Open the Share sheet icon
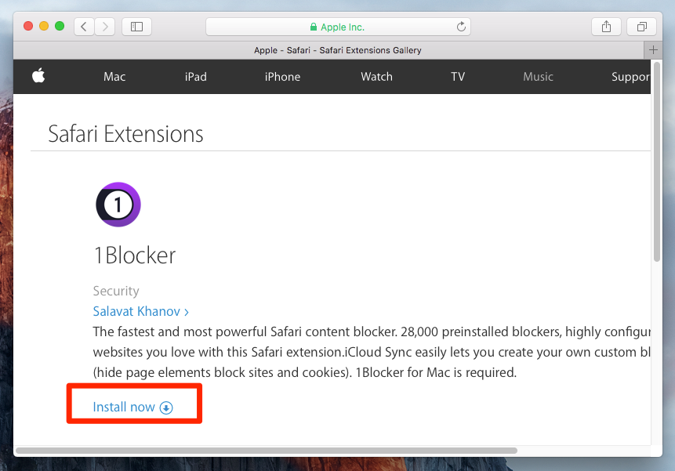675x471 pixels. tap(606, 27)
